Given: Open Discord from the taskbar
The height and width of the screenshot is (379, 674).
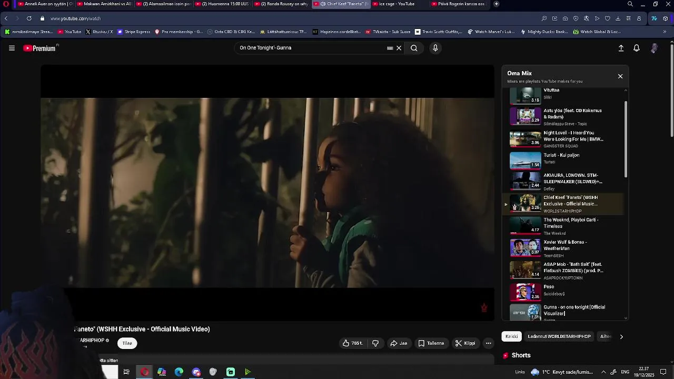Looking at the screenshot, I should click(x=196, y=372).
